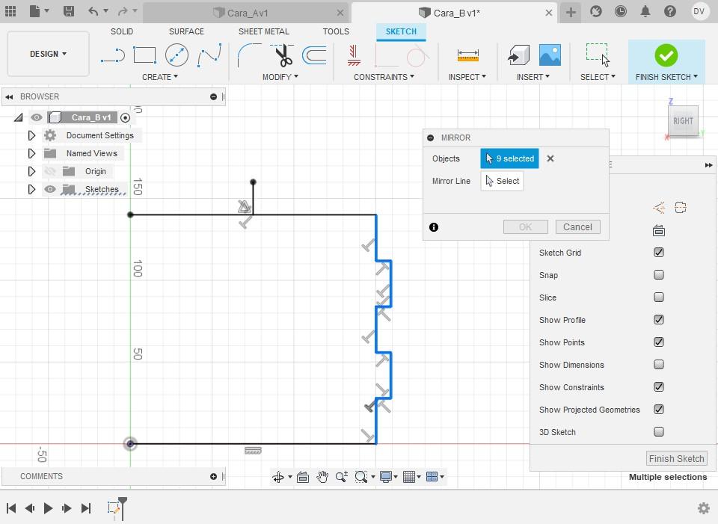
Task: Click the Zoom magnifier tool
Action: click(x=341, y=477)
